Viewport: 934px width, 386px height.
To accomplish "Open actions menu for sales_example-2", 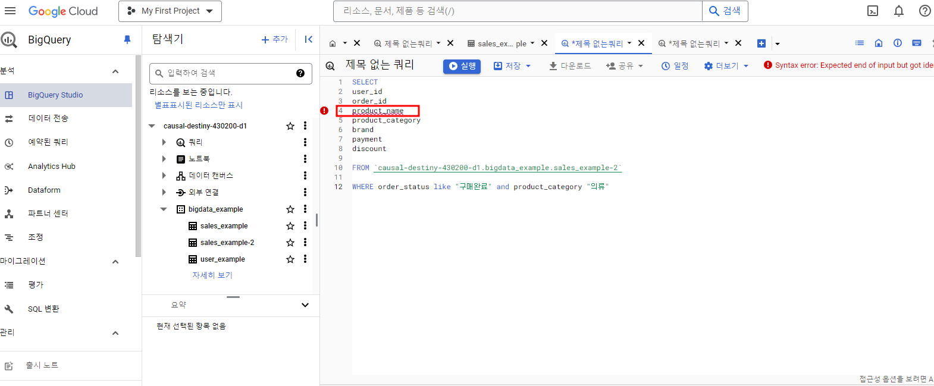I will (x=305, y=242).
